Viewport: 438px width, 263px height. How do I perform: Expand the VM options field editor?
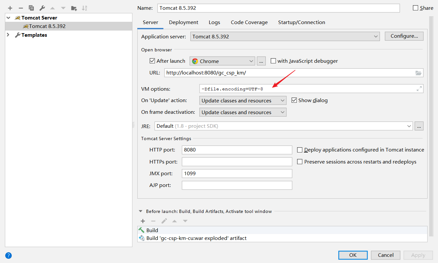tap(419, 89)
